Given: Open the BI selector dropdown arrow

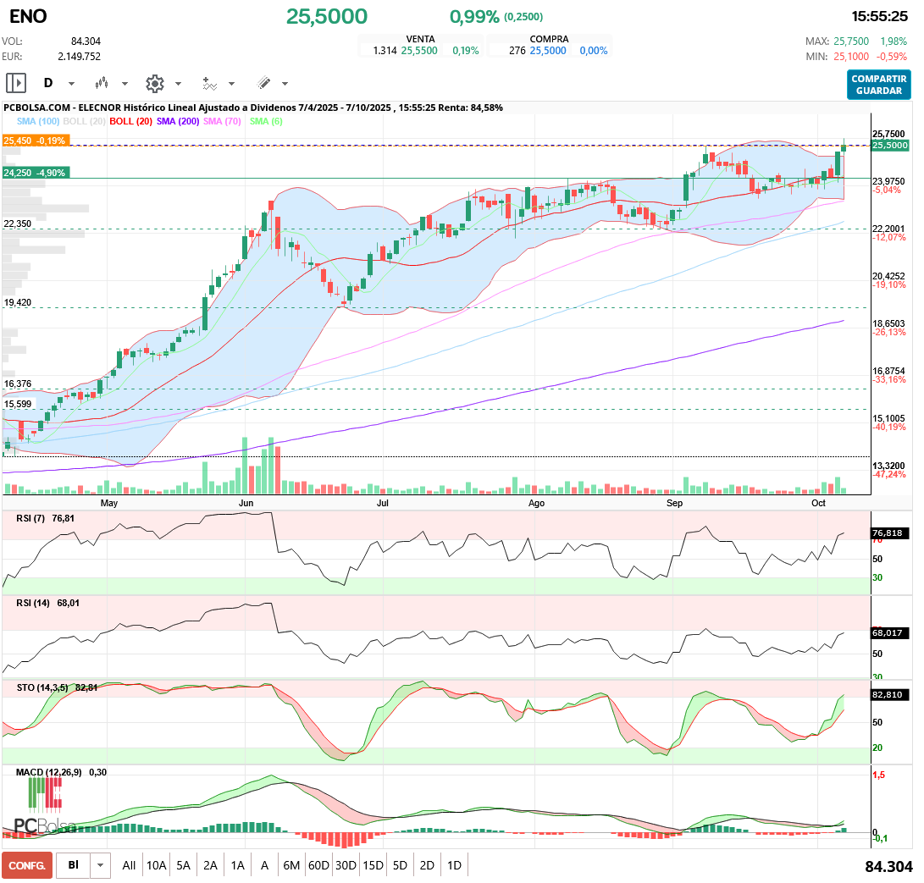Looking at the screenshot, I should pos(101,865).
